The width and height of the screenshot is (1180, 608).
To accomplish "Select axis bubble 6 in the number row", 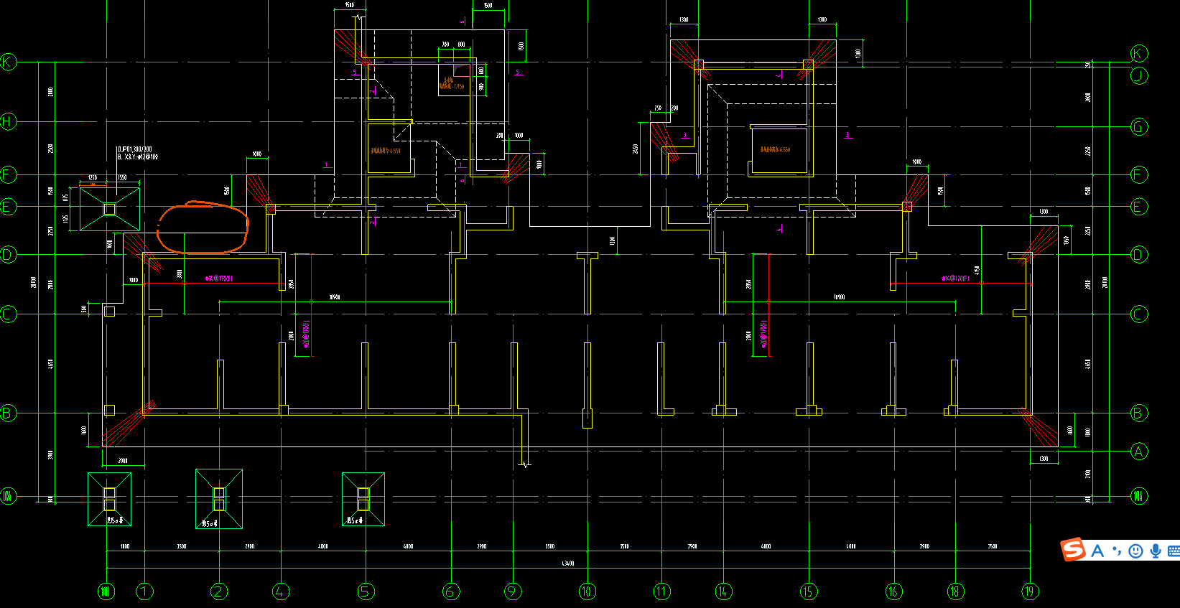I will click(451, 591).
